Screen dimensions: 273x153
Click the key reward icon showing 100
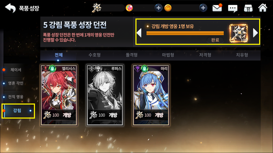(238, 33)
